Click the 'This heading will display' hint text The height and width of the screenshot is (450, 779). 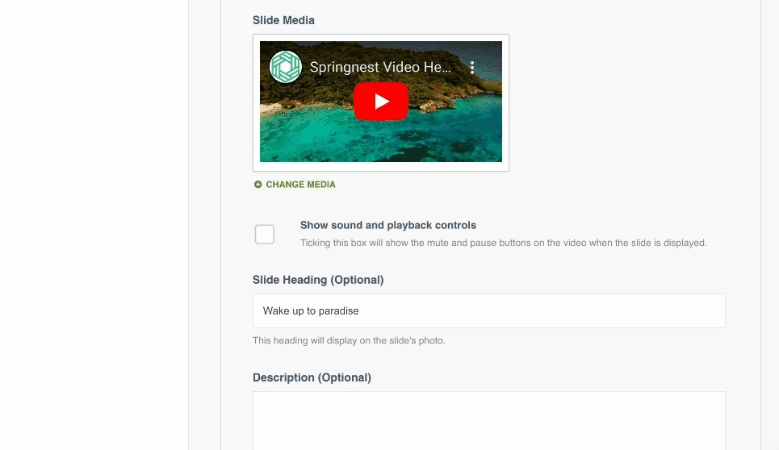[349, 340]
